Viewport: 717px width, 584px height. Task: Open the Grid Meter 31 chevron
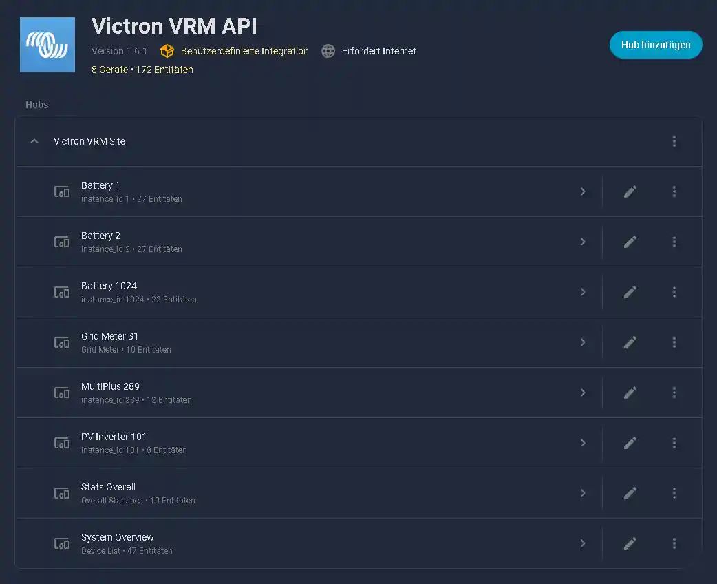pos(583,343)
